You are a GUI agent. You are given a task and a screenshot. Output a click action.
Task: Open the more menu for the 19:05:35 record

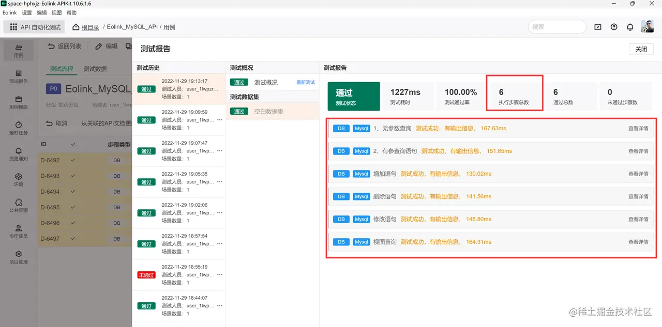[x=219, y=182]
